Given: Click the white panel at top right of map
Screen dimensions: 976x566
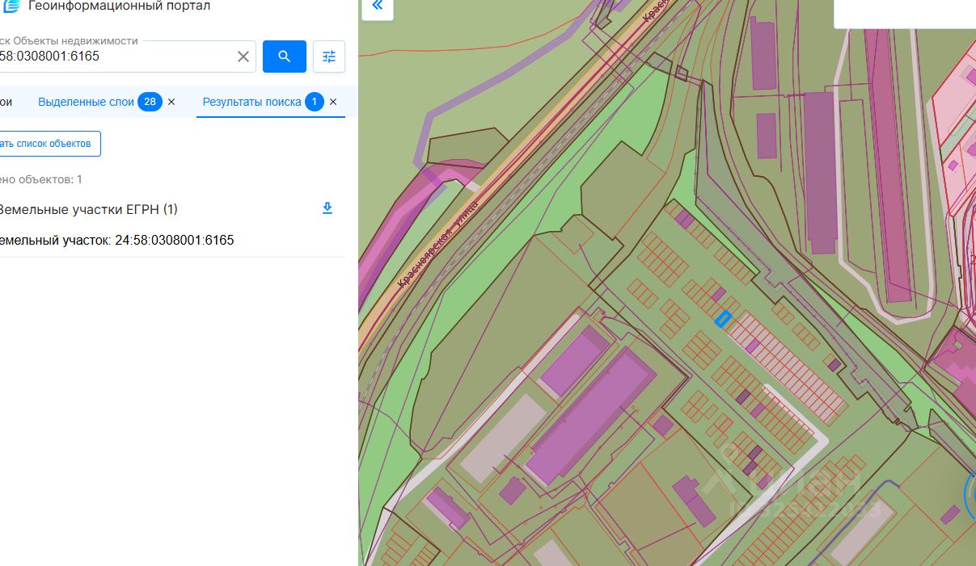Looking at the screenshot, I should point(904,14).
